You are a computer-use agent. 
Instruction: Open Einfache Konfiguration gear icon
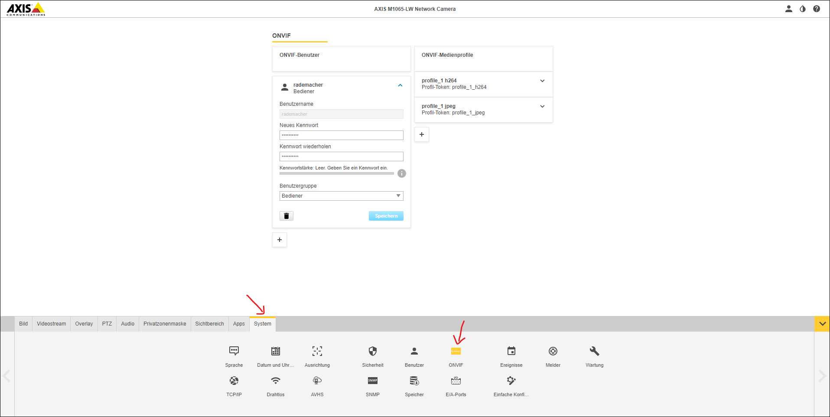click(x=511, y=381)
